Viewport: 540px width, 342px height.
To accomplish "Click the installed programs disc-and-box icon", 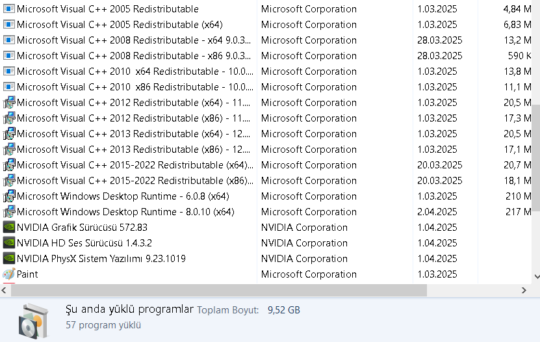I will pos(33,321).
